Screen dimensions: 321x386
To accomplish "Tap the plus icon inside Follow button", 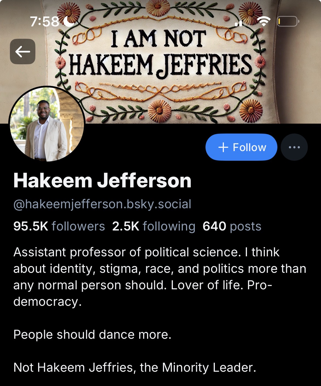I will [223, 147].
